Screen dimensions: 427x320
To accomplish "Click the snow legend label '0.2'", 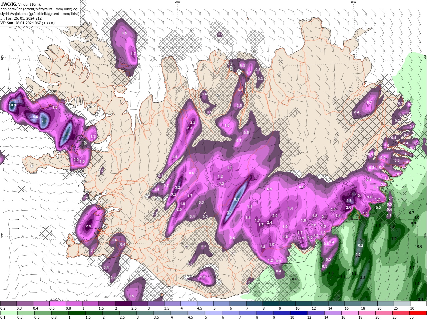I will click(x=3, y=308).
